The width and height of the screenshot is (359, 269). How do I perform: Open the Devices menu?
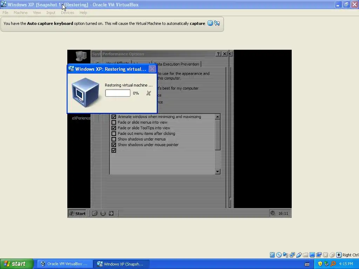point(67,13)
